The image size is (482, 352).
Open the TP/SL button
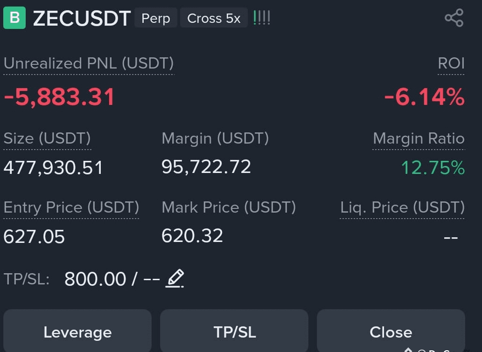(x=234, y=331)
